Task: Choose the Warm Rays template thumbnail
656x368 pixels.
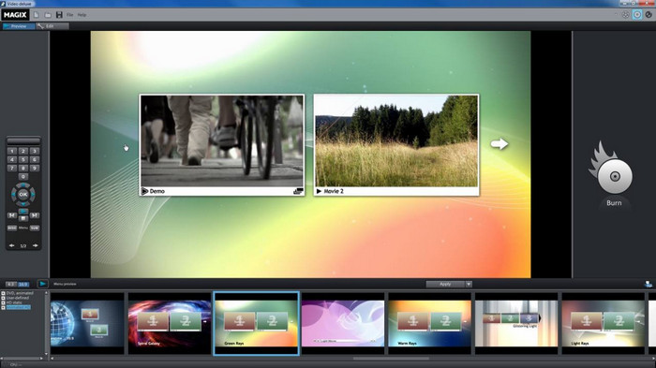Action: (429, 323)
